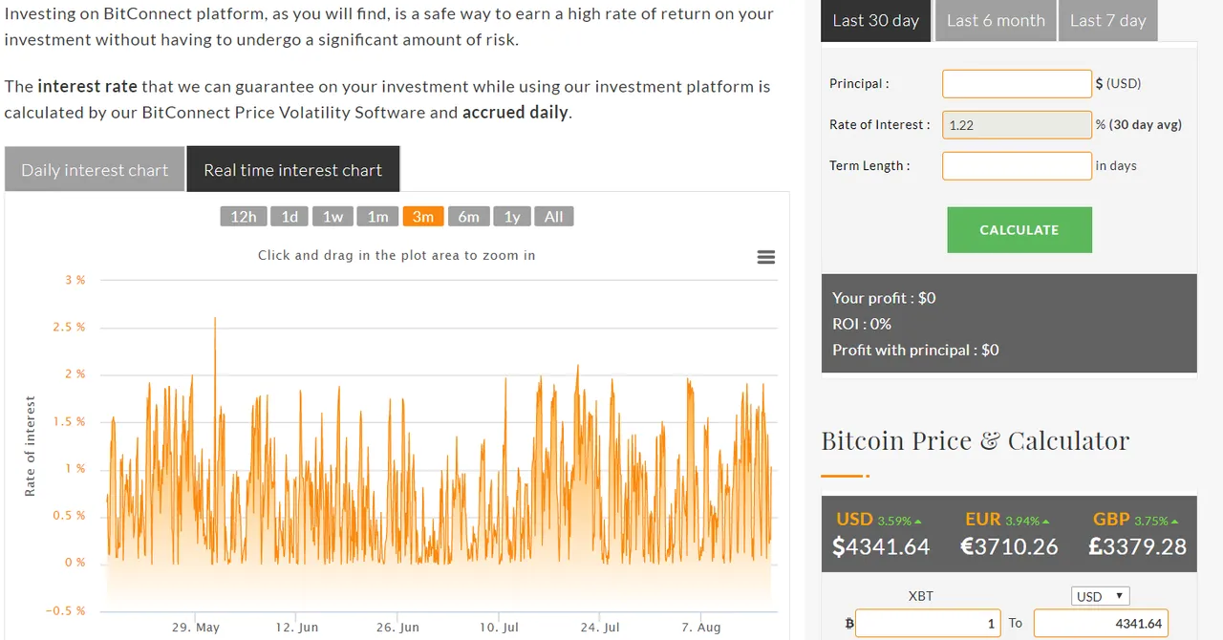
Task: Show the Last 30 day calculator tab
Action: pyautogui.click(x=875, y=20)
